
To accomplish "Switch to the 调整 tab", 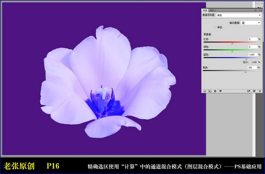I will [x=205, y=11].
